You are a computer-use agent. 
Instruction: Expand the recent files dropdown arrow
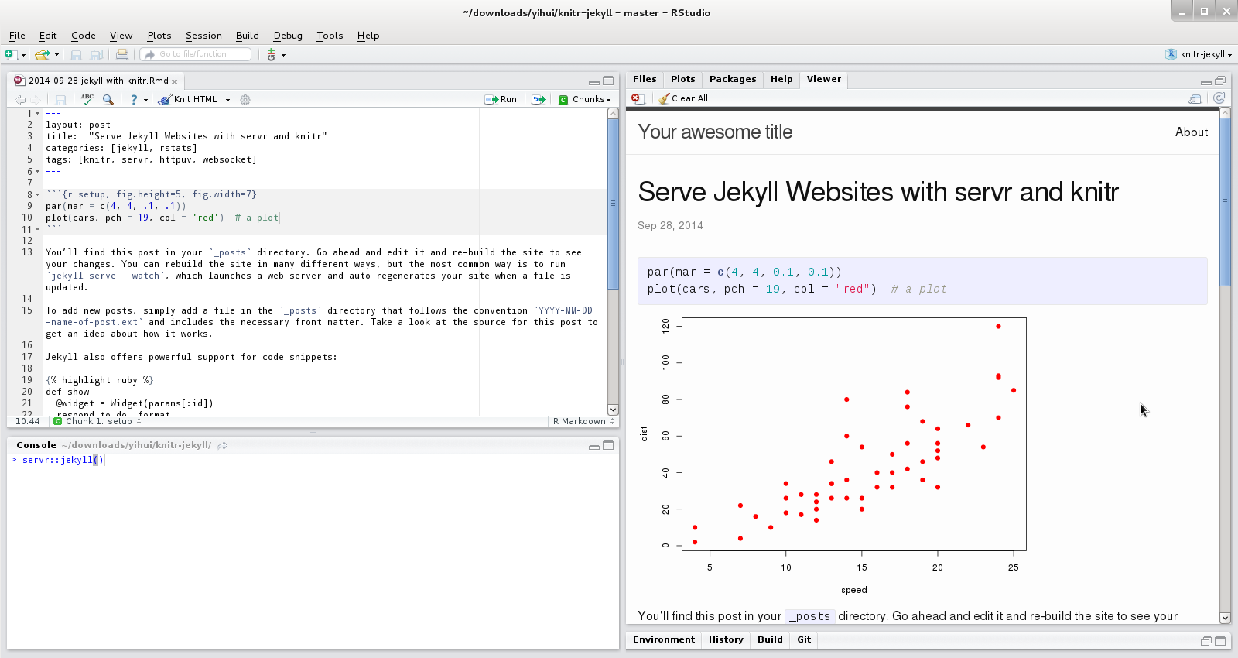coord(56,55)
